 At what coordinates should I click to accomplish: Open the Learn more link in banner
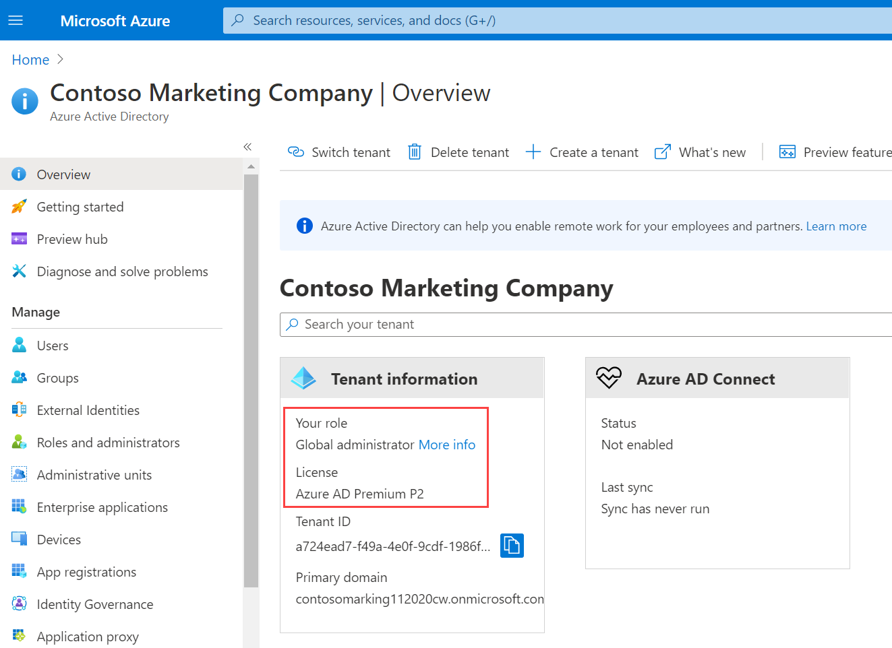click(x=836, y=226)
